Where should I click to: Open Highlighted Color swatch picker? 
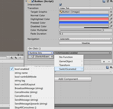84,19
